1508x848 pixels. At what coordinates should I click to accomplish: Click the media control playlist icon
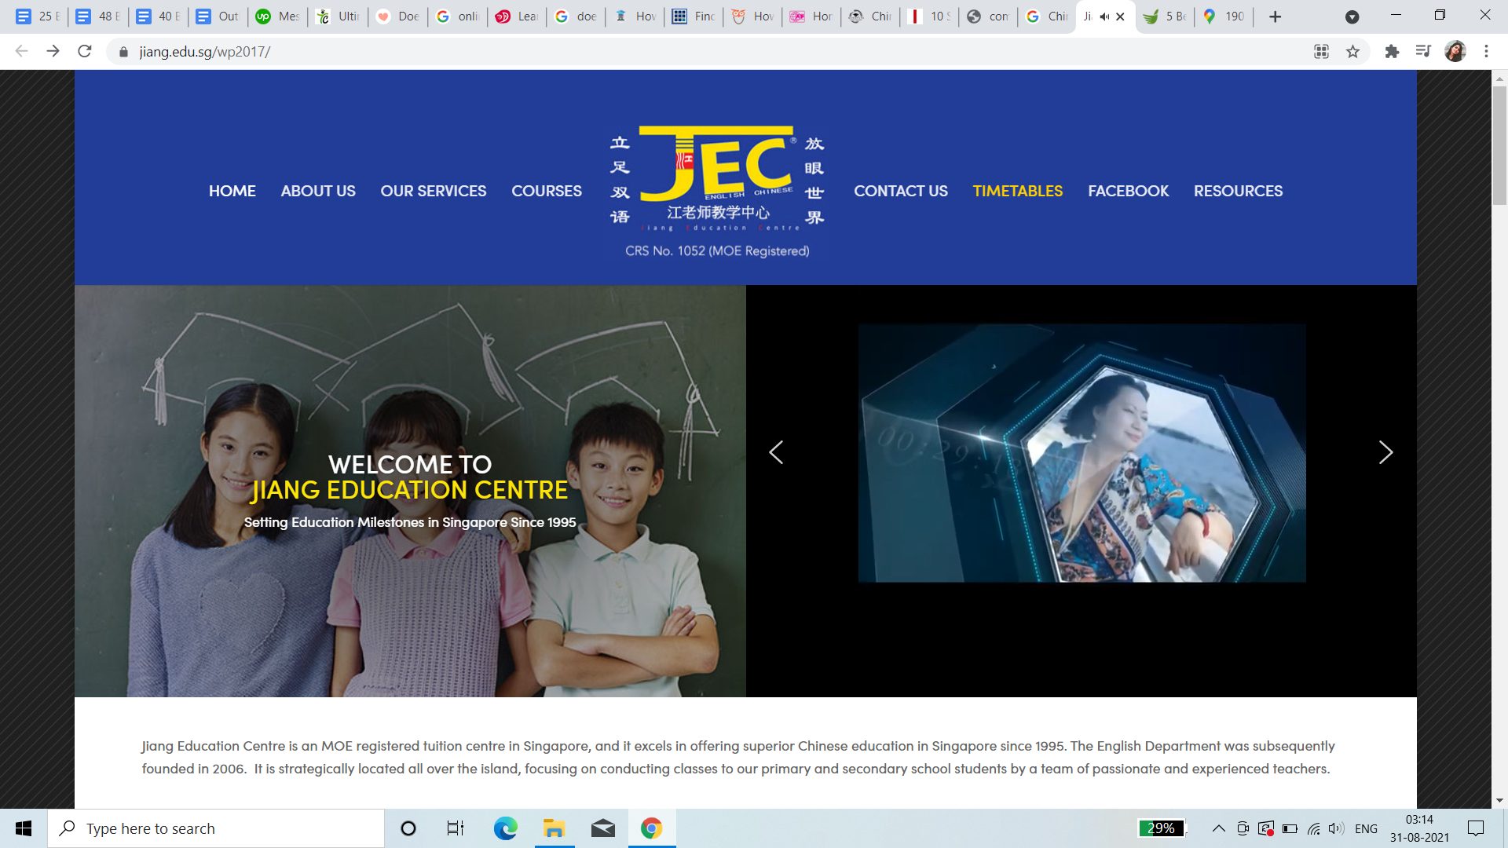[1423, 52]
